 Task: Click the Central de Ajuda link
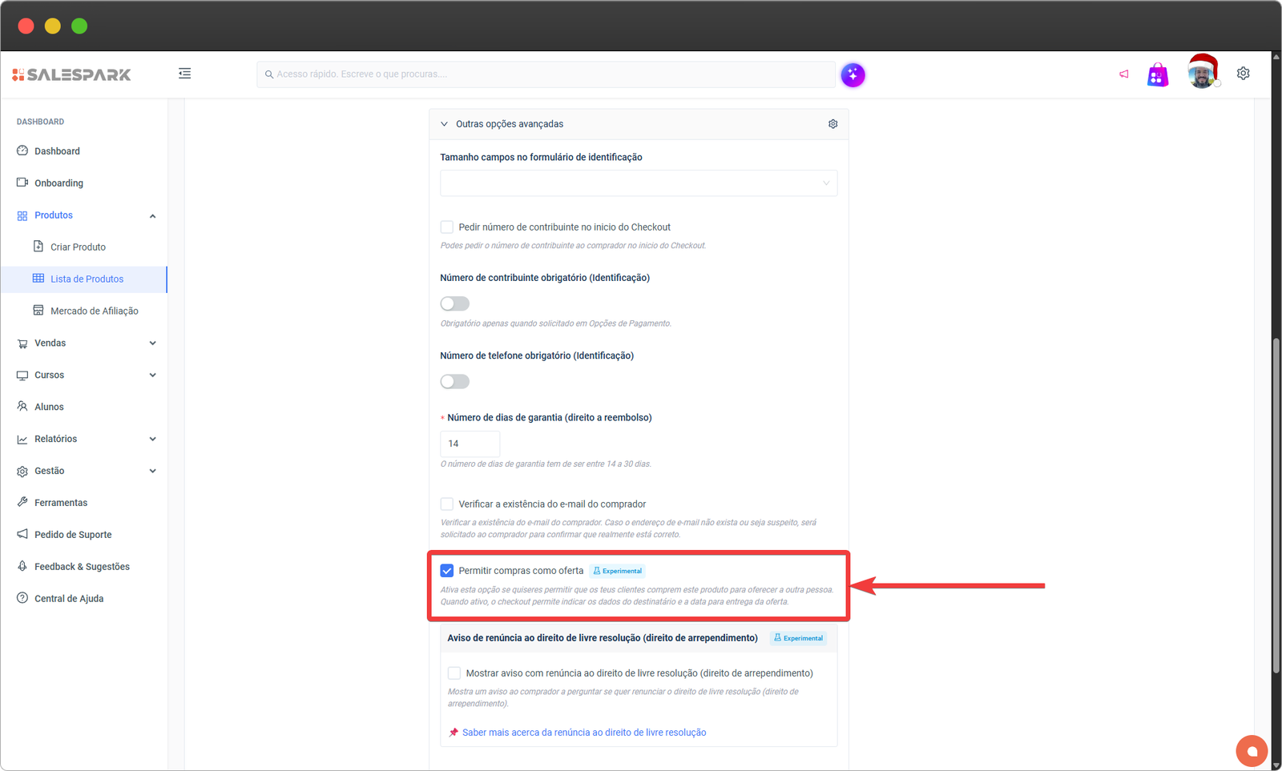(x=69, y=599)
